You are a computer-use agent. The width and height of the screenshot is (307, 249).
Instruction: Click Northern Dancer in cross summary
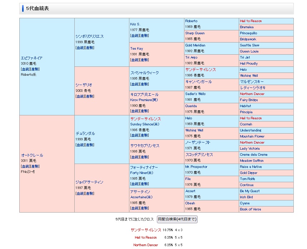click(146, 245)
